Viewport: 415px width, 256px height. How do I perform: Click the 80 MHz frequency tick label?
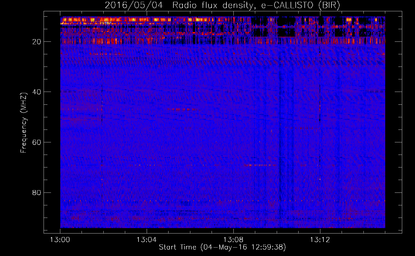(37, 193)
